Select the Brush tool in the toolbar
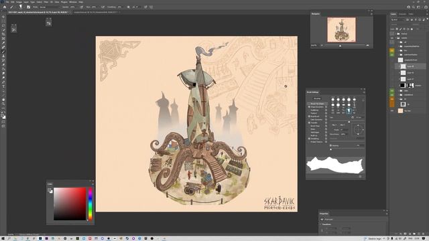 [3, 52]
